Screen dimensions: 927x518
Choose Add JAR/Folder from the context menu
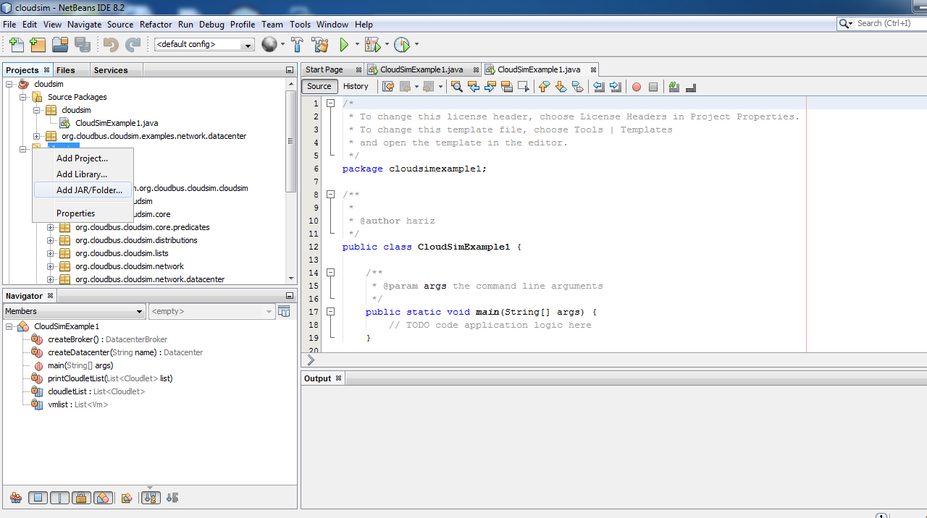pyautogui.click(x=83, y=190)
